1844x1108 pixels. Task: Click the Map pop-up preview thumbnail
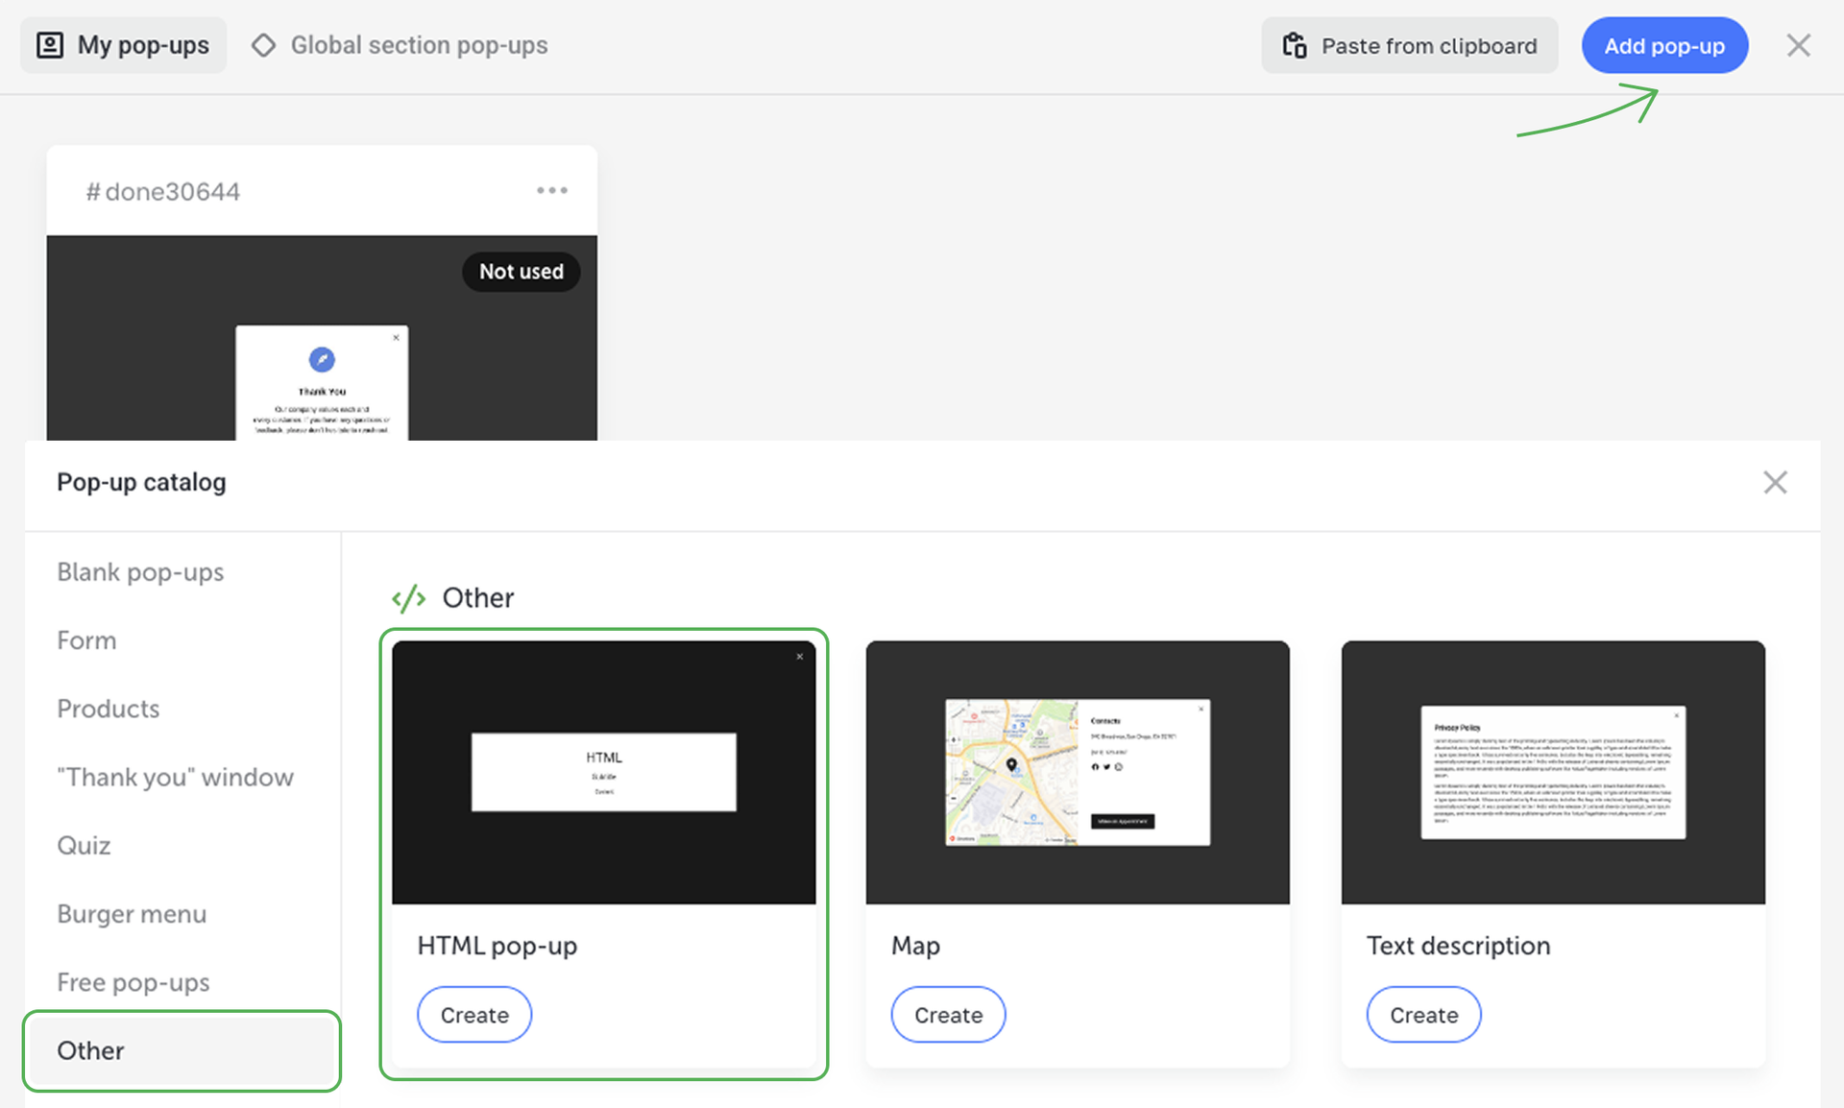(x=1077, y=772)
